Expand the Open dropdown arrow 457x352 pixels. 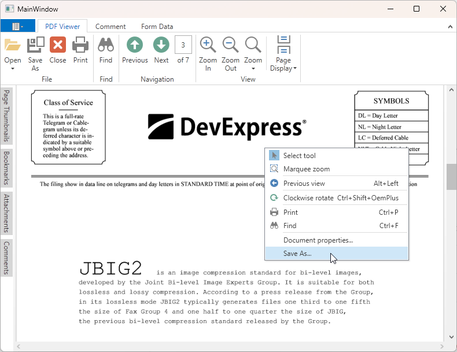(13, 69)
